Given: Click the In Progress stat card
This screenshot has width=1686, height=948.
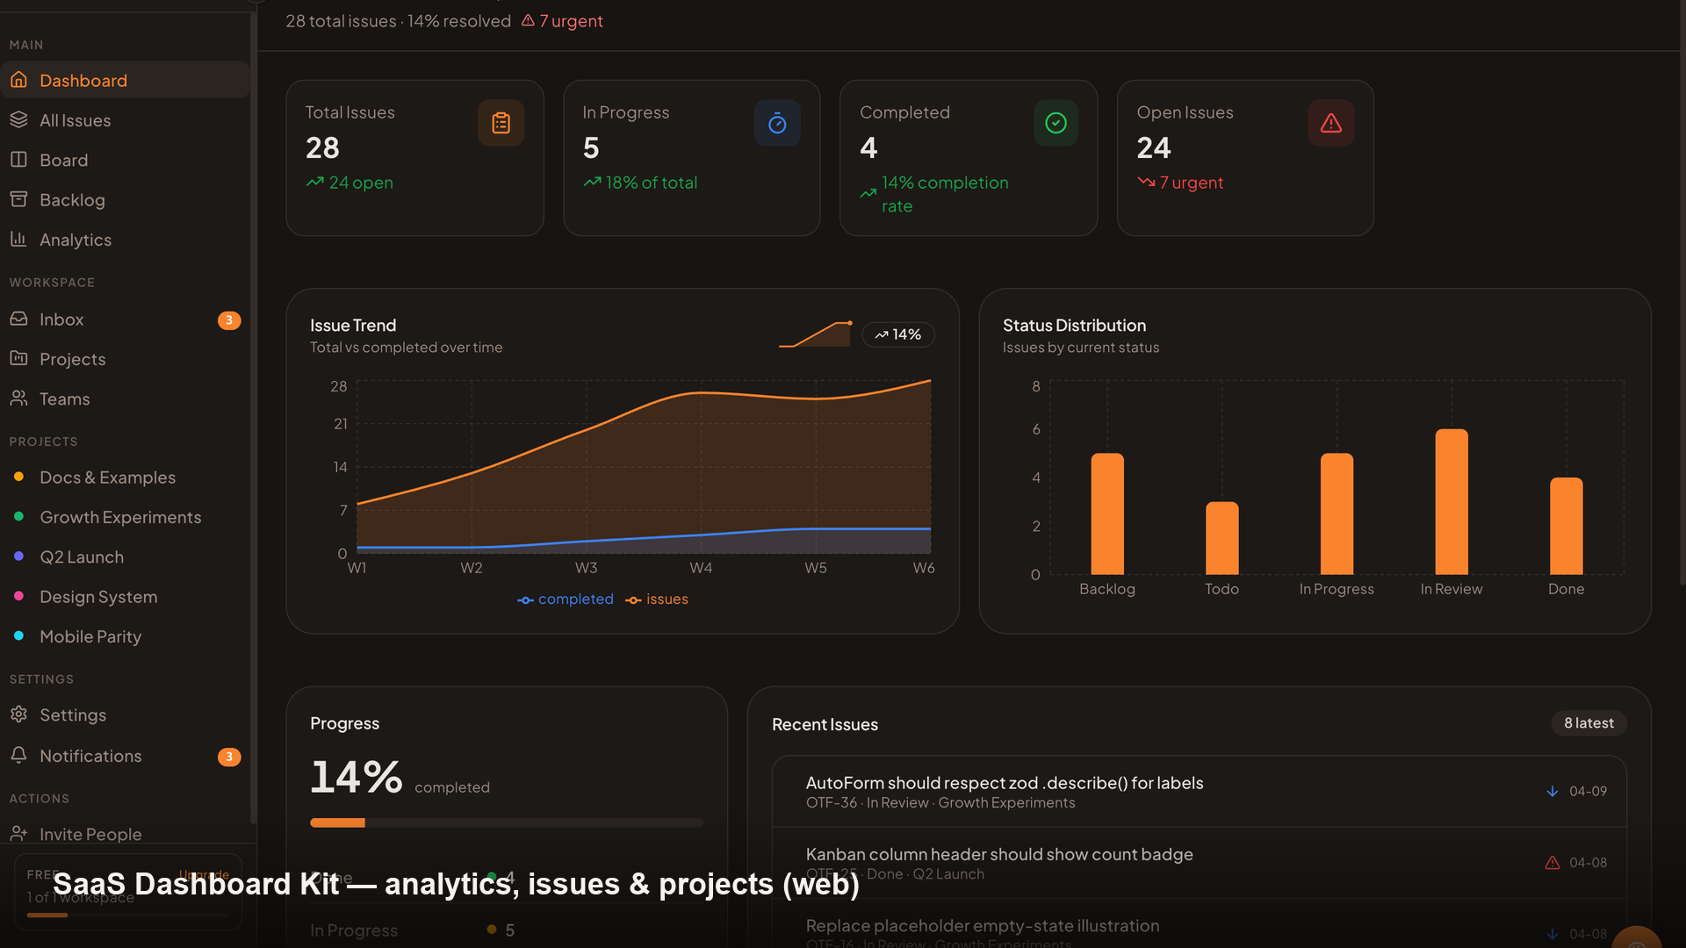Looking at the screenshot, I should pos(692,158).
